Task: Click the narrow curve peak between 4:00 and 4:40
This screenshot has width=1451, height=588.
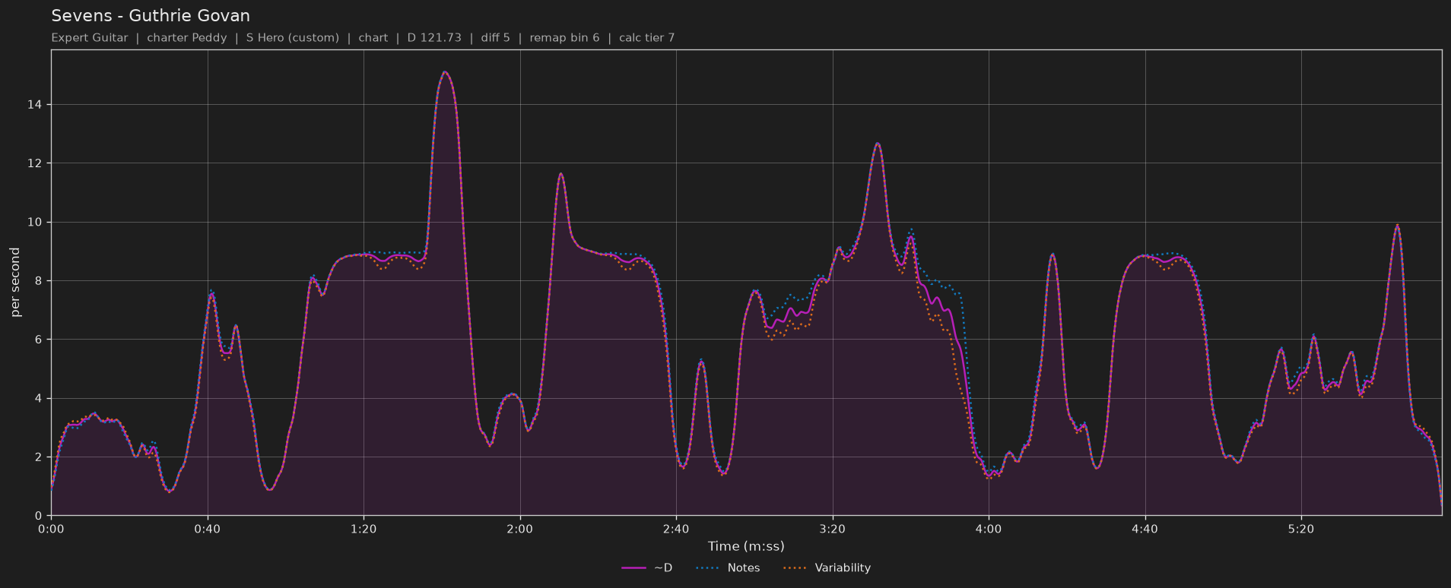Action: 1053,254
